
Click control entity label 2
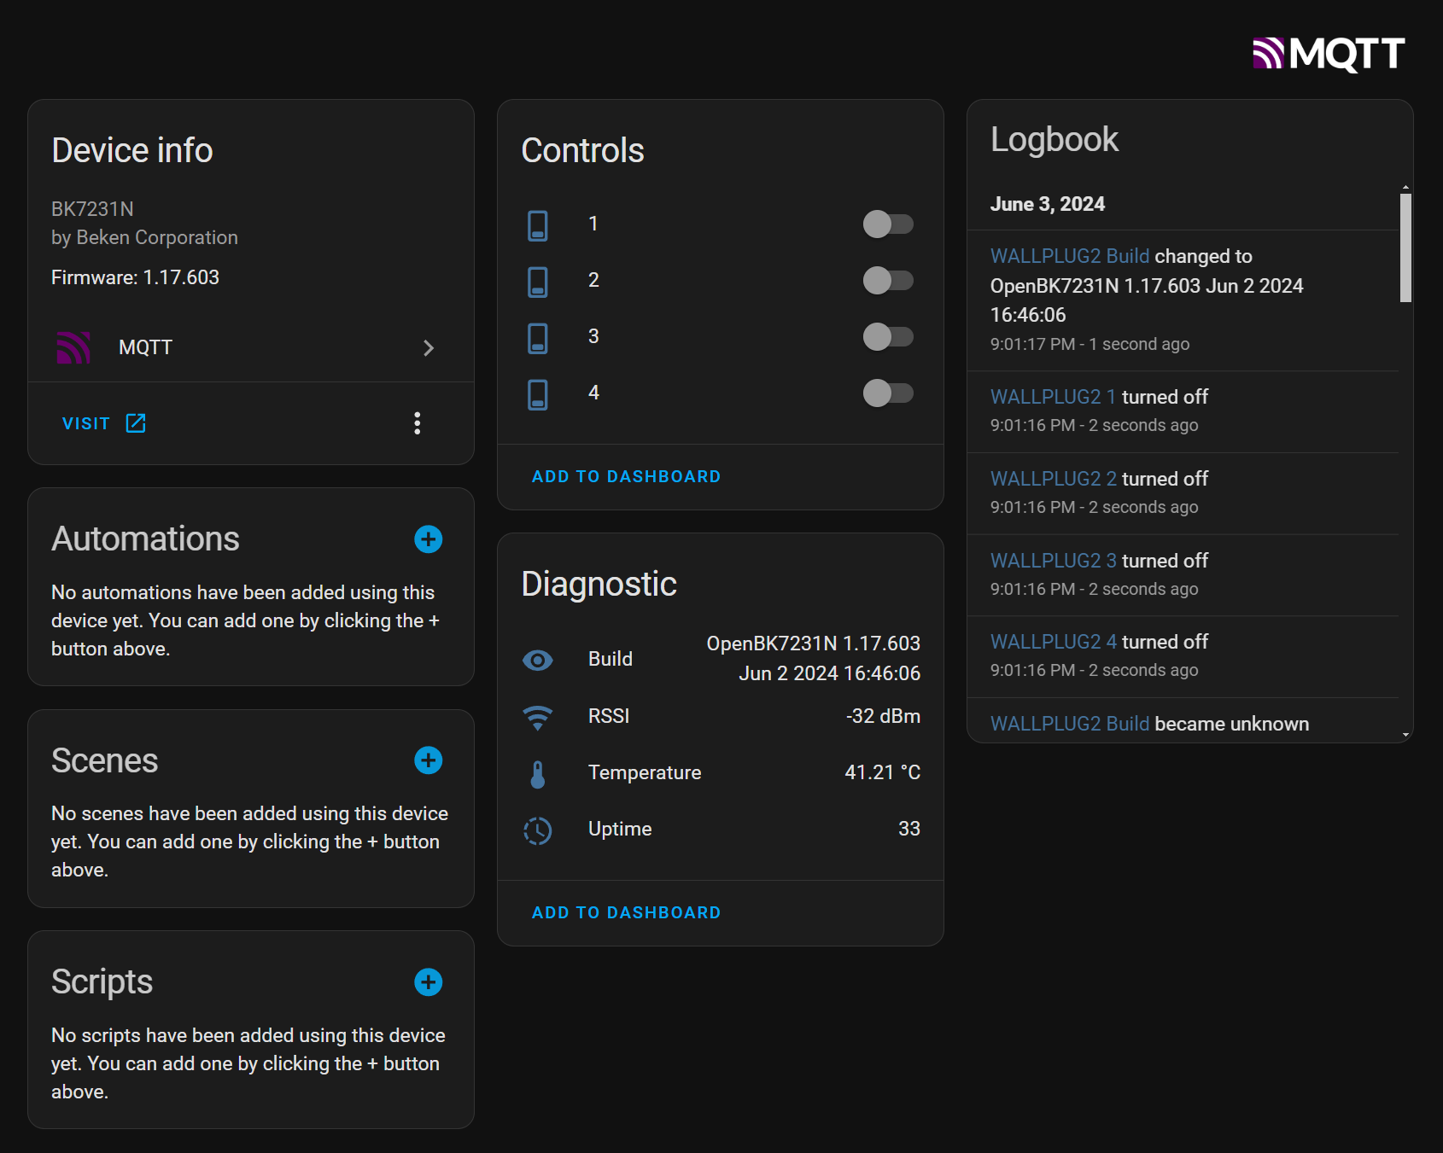coord(593,280)
